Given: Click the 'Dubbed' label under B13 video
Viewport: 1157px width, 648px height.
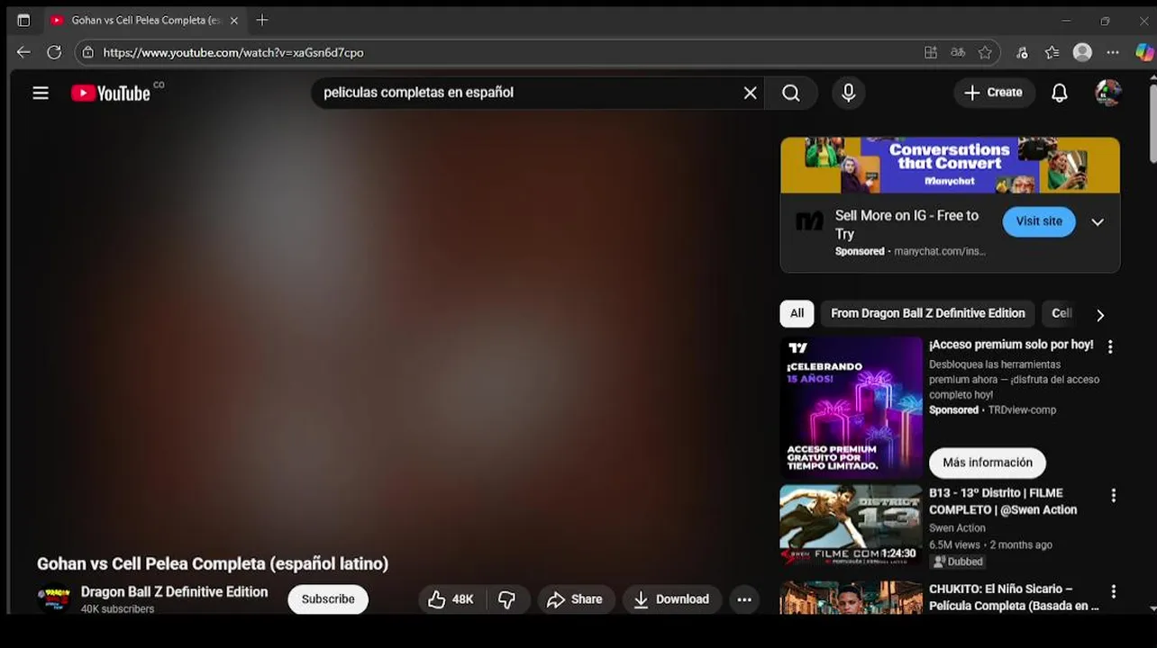Looking at the screenshot, I should 958,562.
